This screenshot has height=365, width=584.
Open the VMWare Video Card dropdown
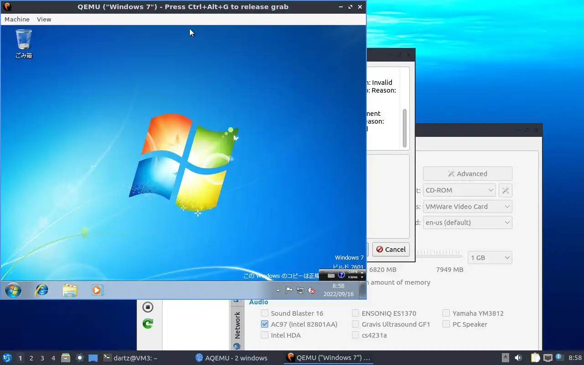468,207
